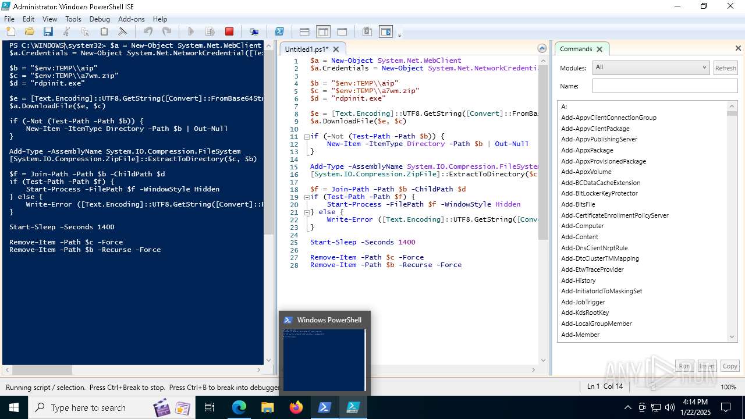Open the Debug menu

[100, 19]
